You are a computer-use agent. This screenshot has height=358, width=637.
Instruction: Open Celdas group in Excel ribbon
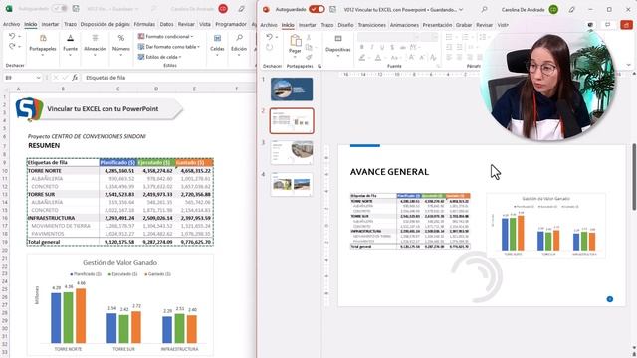click(x=217, y=45)
